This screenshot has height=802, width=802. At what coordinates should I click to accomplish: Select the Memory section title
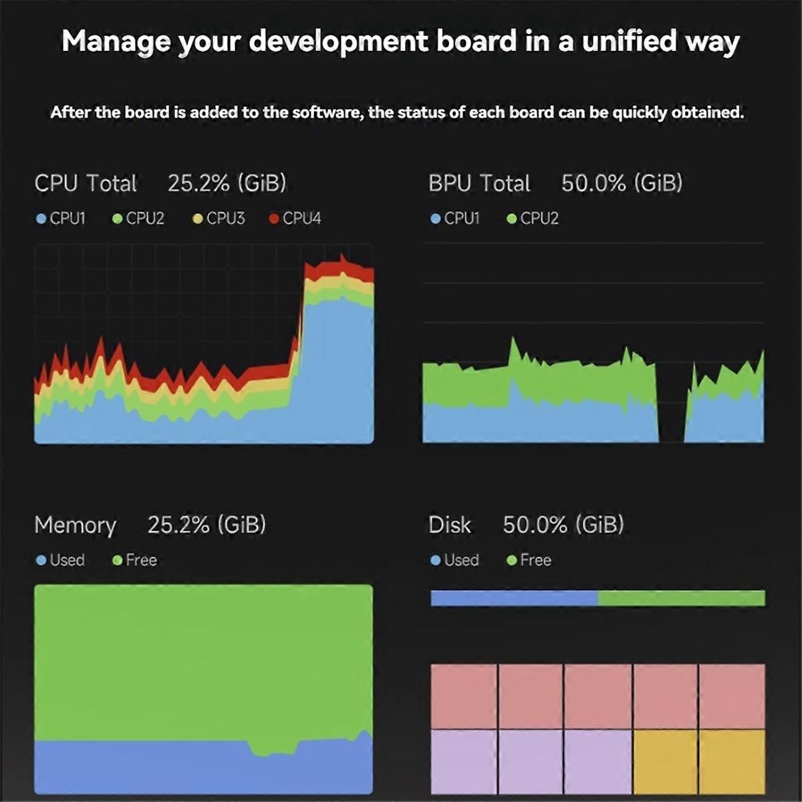[x=75, y=525]
